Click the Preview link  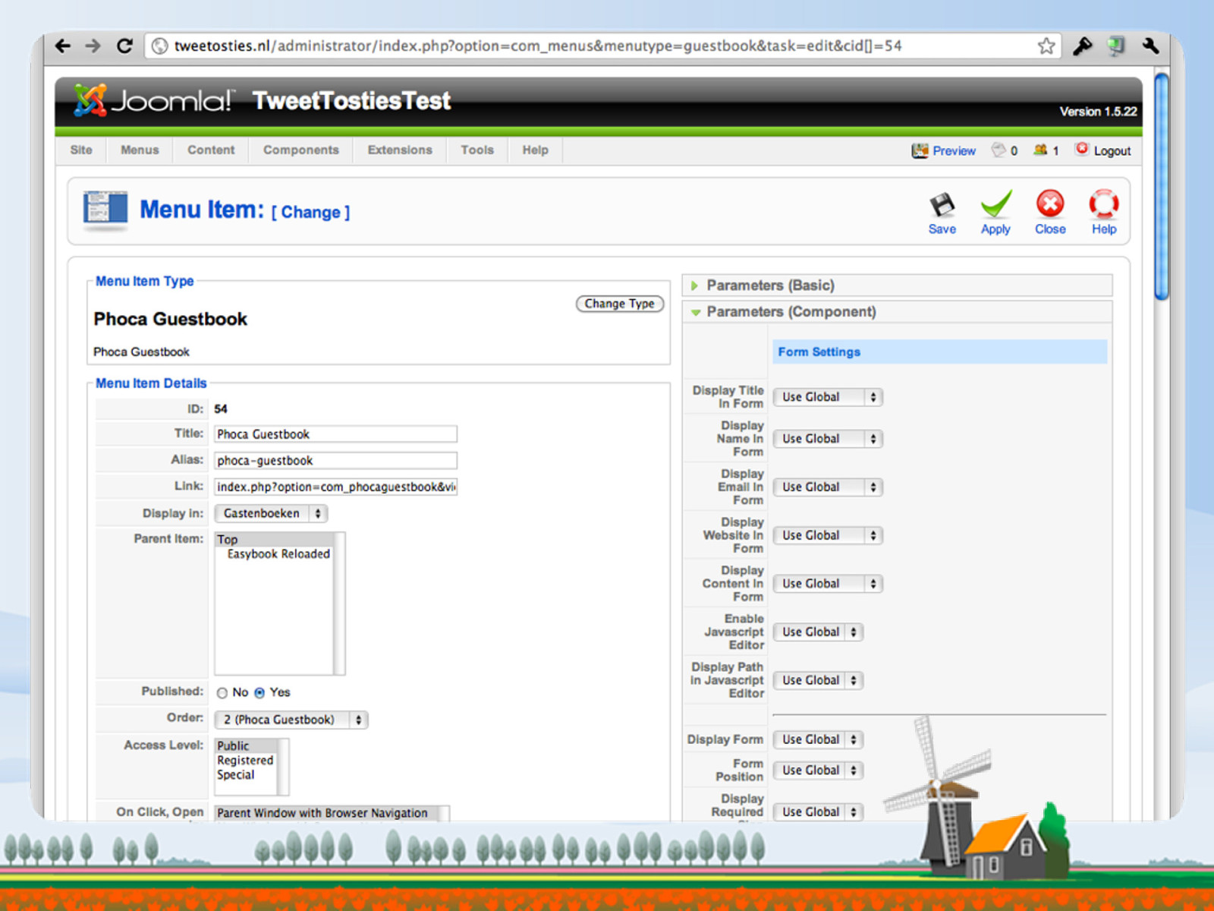click(x=954, y=151)
